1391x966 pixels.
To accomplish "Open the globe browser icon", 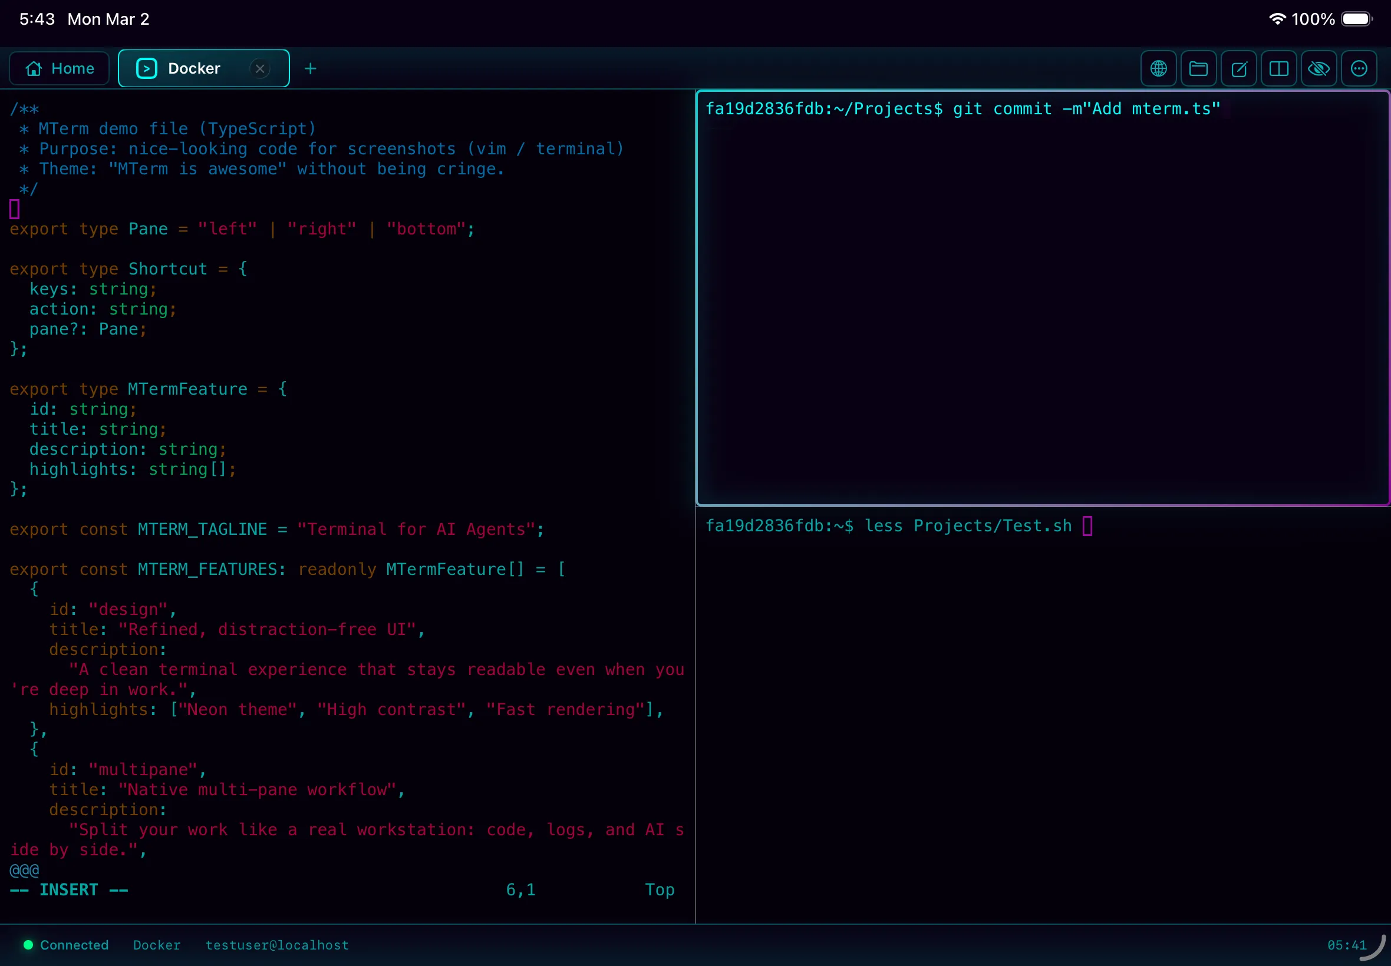I will (x=1158, y=68).
